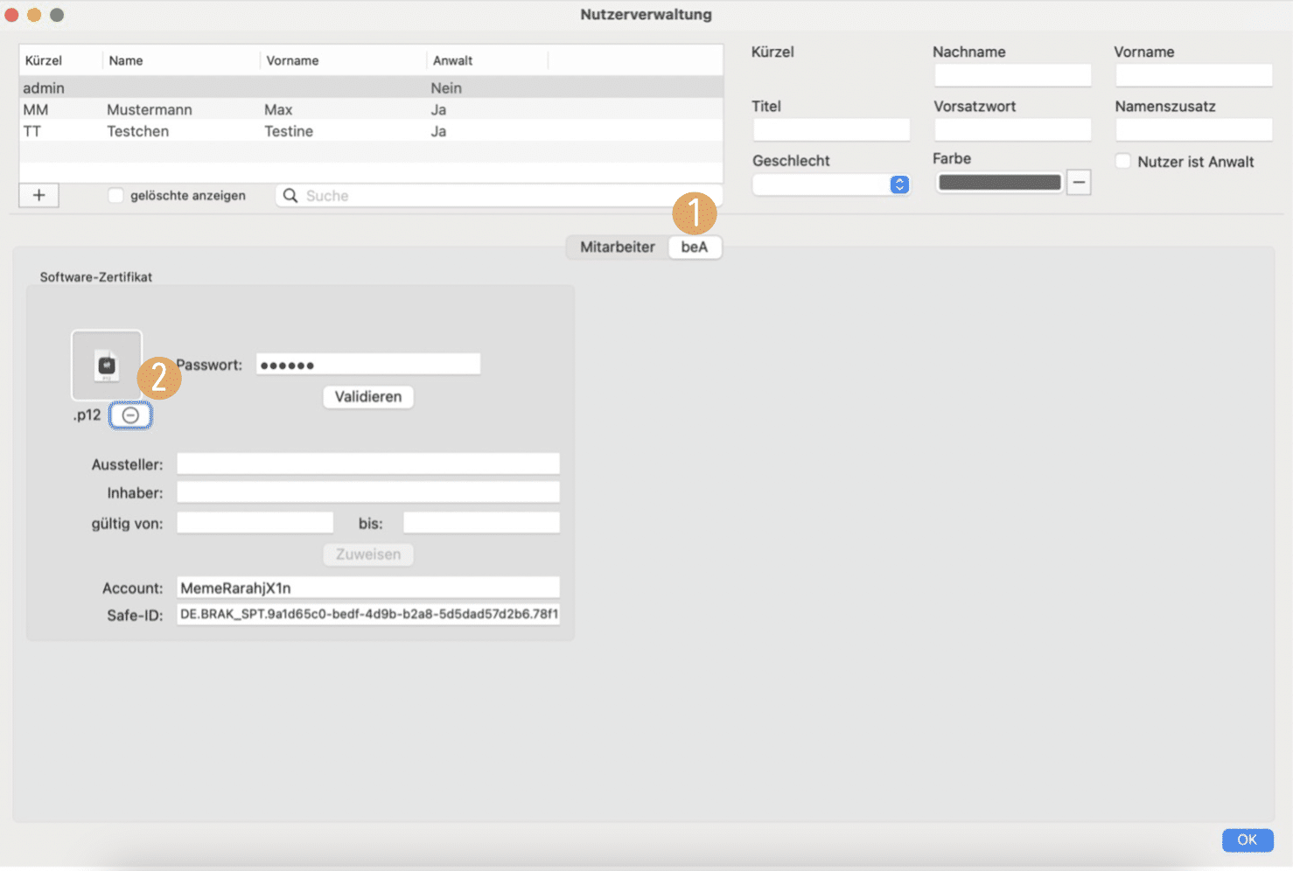Click the Safe-ID field
1293x871 pixels.
point(368,614)
